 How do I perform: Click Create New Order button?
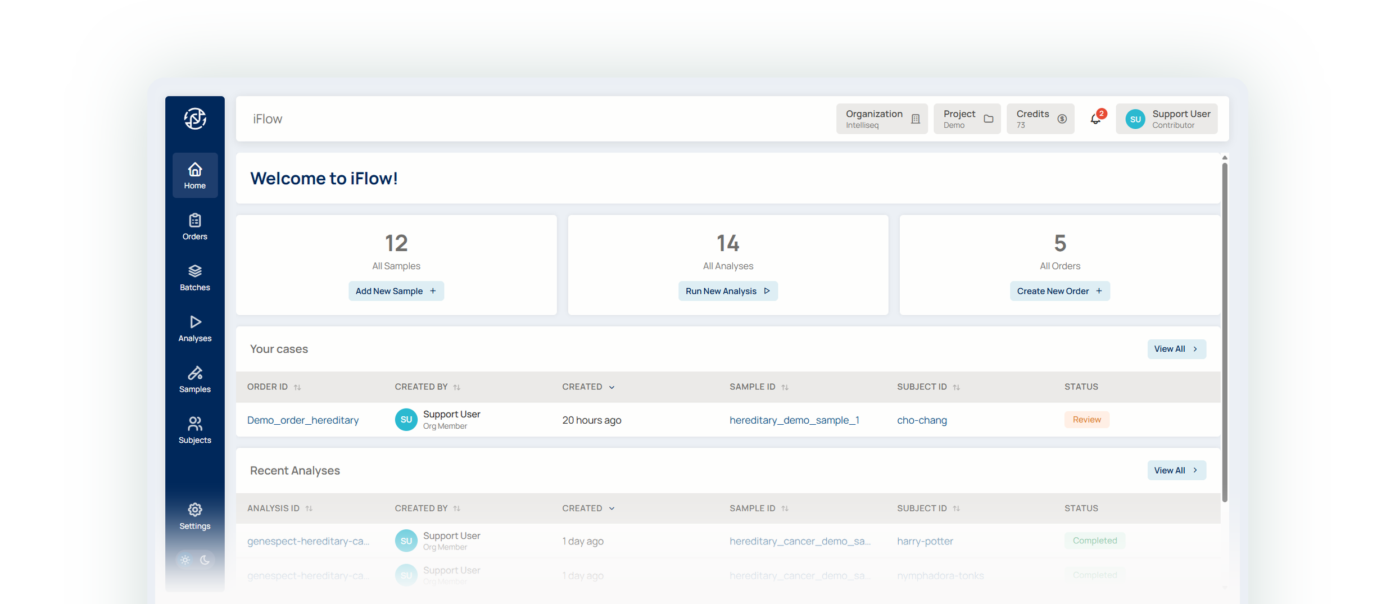click(x=1059, y=291)
